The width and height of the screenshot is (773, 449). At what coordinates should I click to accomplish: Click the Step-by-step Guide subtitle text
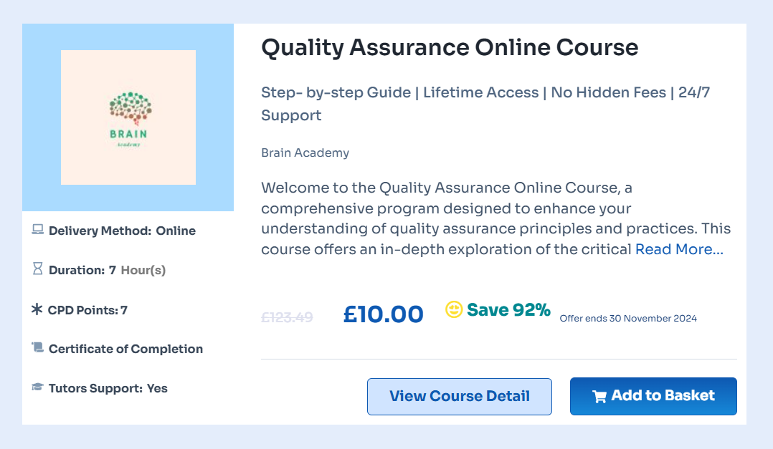pos(336,92)
